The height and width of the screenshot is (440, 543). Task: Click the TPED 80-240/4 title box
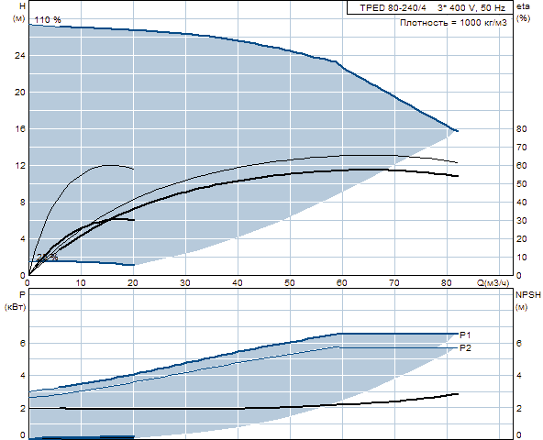[430, 7]
